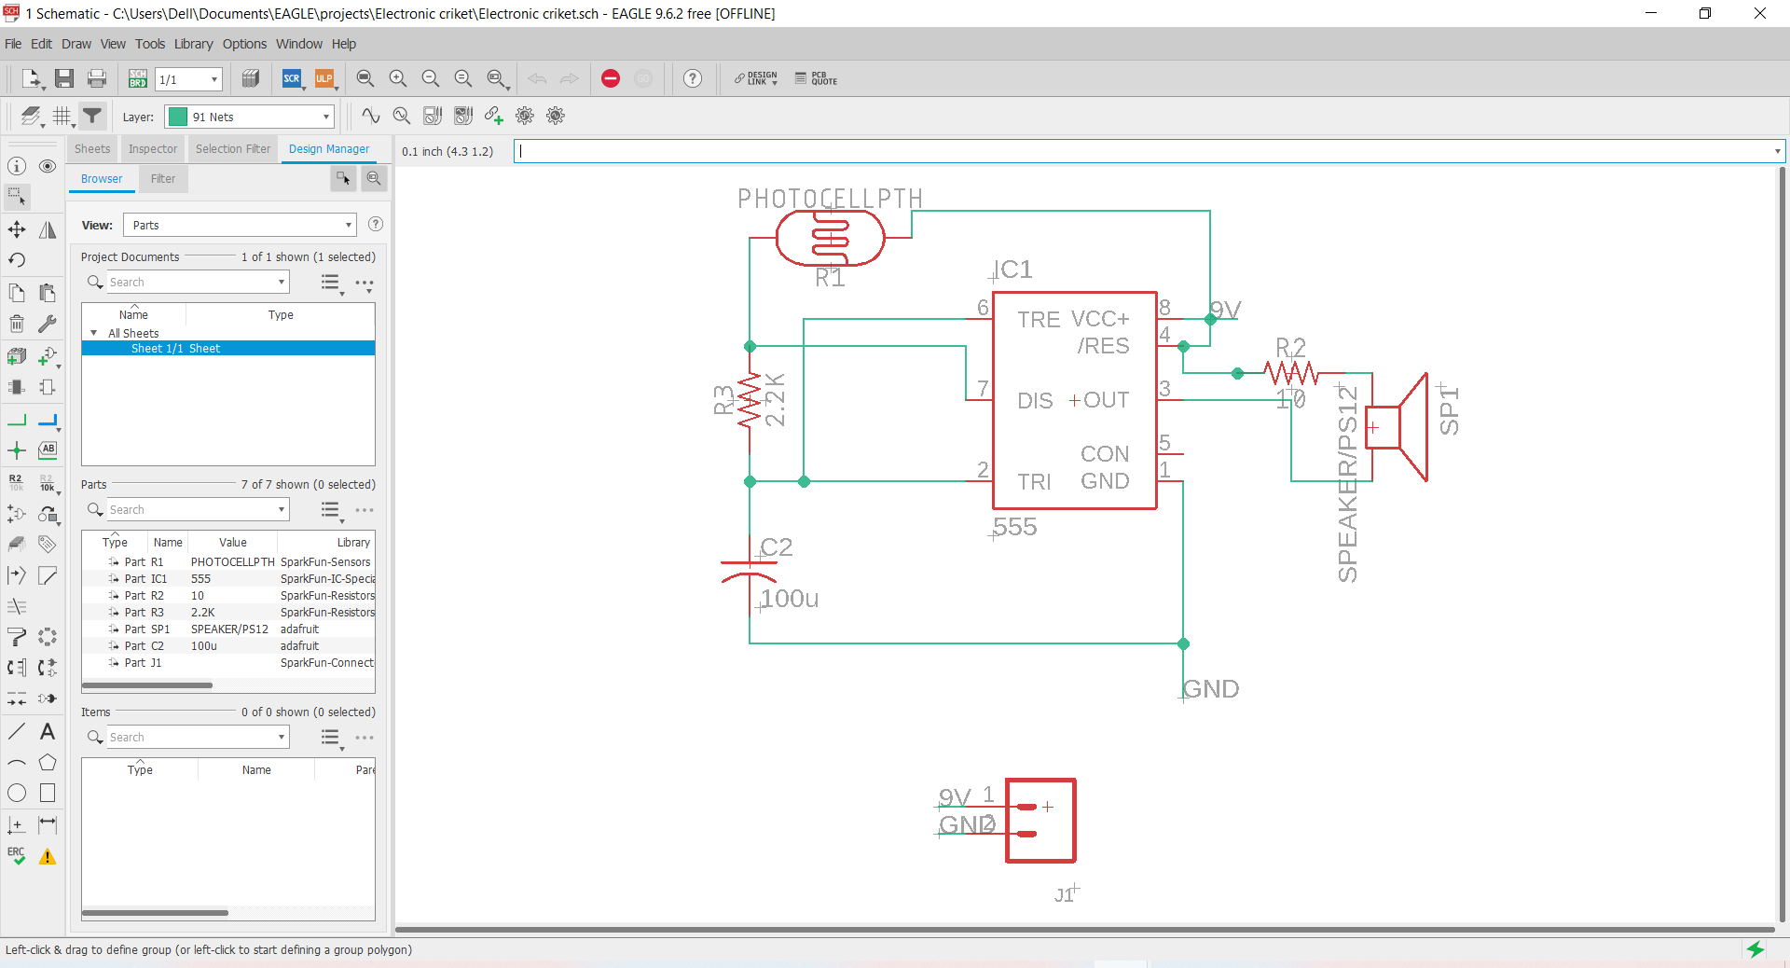Run the ERC check tool
1790x968 pixels.
[x=17, y=856]
